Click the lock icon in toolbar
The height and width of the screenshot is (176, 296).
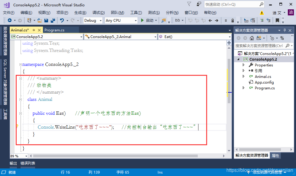pyautogui.click(x=233, y=20)
